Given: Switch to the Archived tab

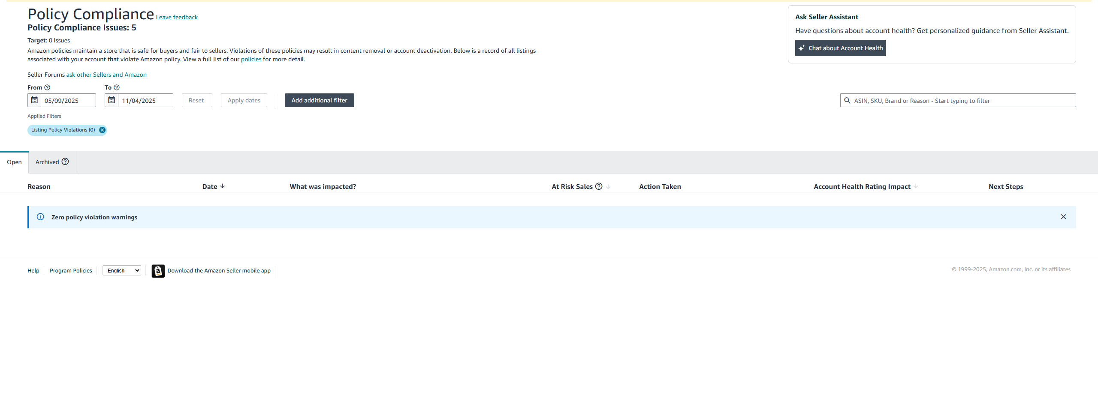Looking at the screenshot, I should click(52, 162).
